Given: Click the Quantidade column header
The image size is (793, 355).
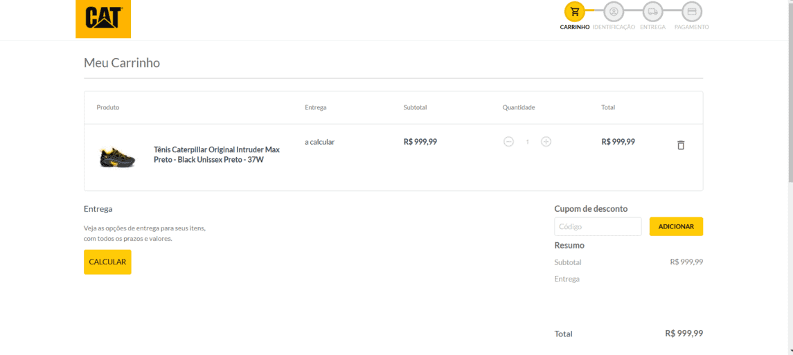Looking at the screenshot, I should coord(518,107).
